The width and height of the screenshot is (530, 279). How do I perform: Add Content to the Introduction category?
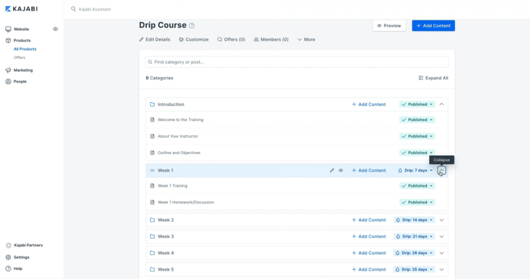pyautogui.click(x=369, y=104)
